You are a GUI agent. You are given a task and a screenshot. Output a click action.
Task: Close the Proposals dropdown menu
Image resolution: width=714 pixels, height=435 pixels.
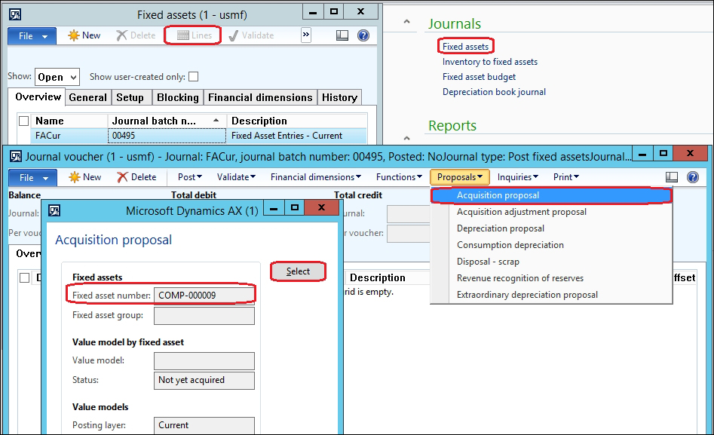(459, 177)
